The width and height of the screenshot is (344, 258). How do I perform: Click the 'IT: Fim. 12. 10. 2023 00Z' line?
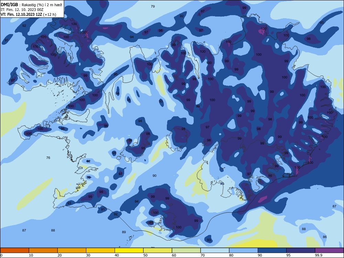pos(22,10)
